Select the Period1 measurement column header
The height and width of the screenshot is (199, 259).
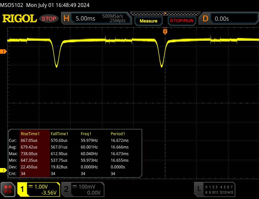click(x=118, y=134)
